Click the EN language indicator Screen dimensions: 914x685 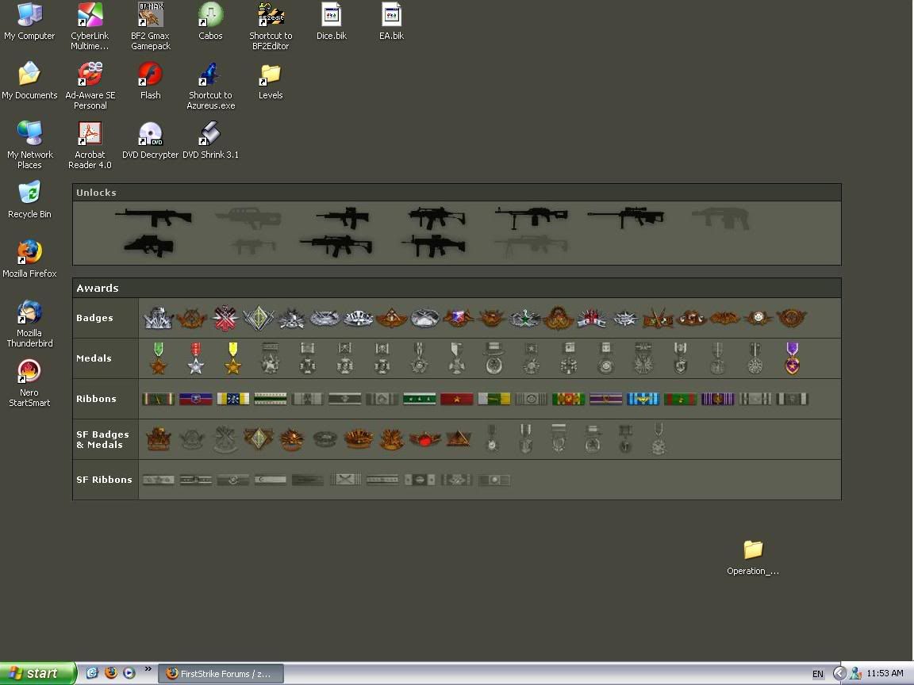[x=818, y=674]
